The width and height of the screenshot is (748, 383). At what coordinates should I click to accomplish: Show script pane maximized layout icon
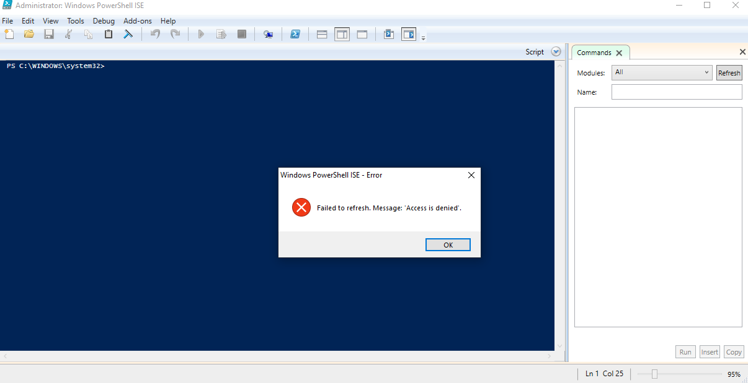(362, 34)
